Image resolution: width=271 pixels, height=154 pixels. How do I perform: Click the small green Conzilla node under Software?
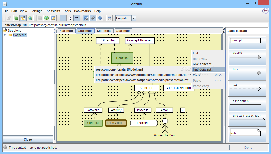[x=93, y=123]
